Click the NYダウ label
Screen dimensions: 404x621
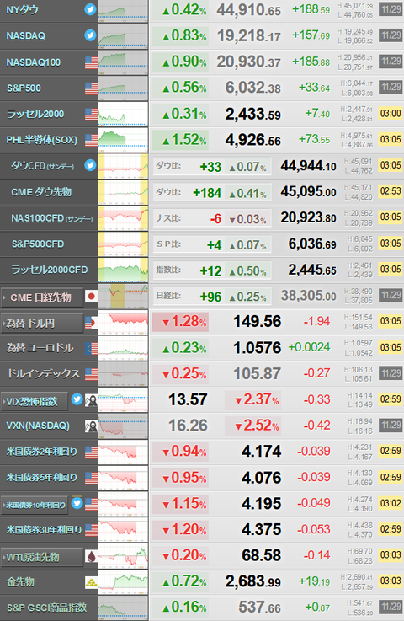click(22, 9)
